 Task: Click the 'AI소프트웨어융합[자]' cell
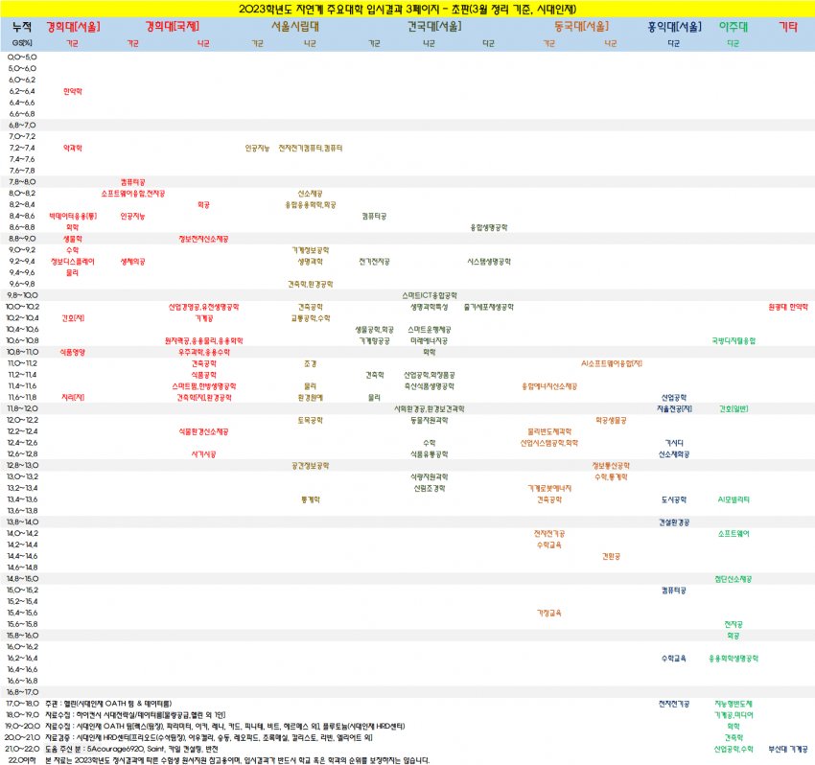(612, 363)
